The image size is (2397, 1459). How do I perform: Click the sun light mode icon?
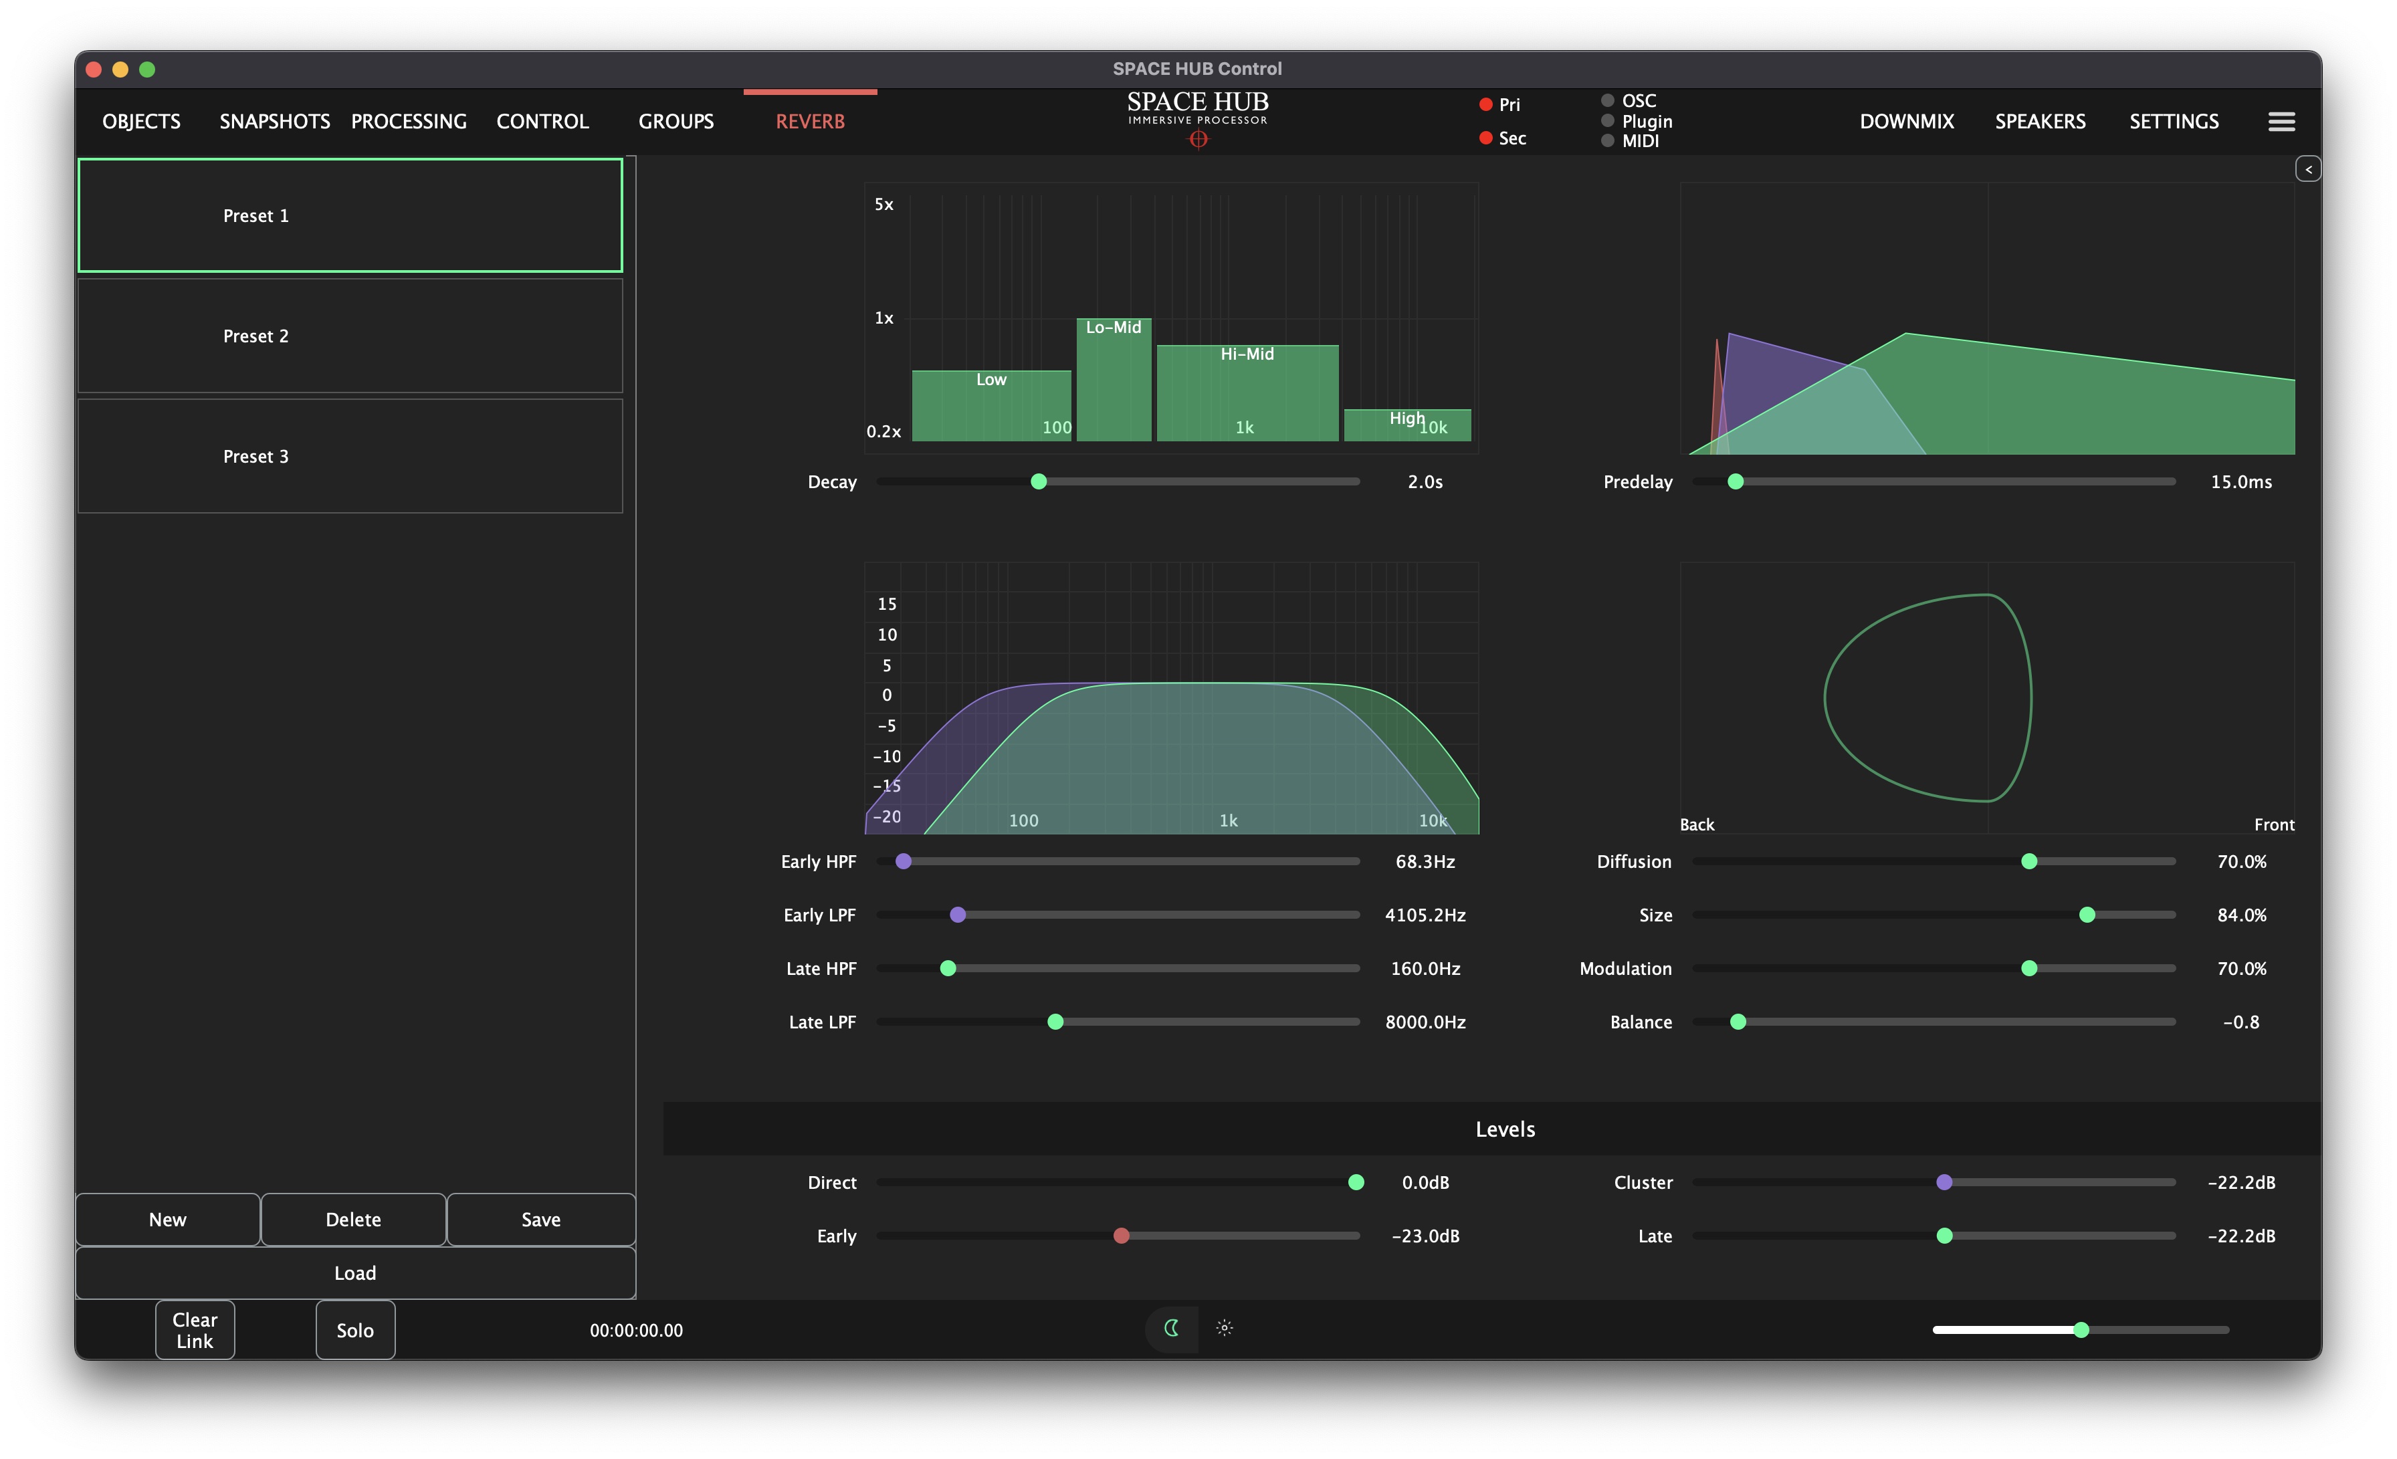tap(1225, 1328)
